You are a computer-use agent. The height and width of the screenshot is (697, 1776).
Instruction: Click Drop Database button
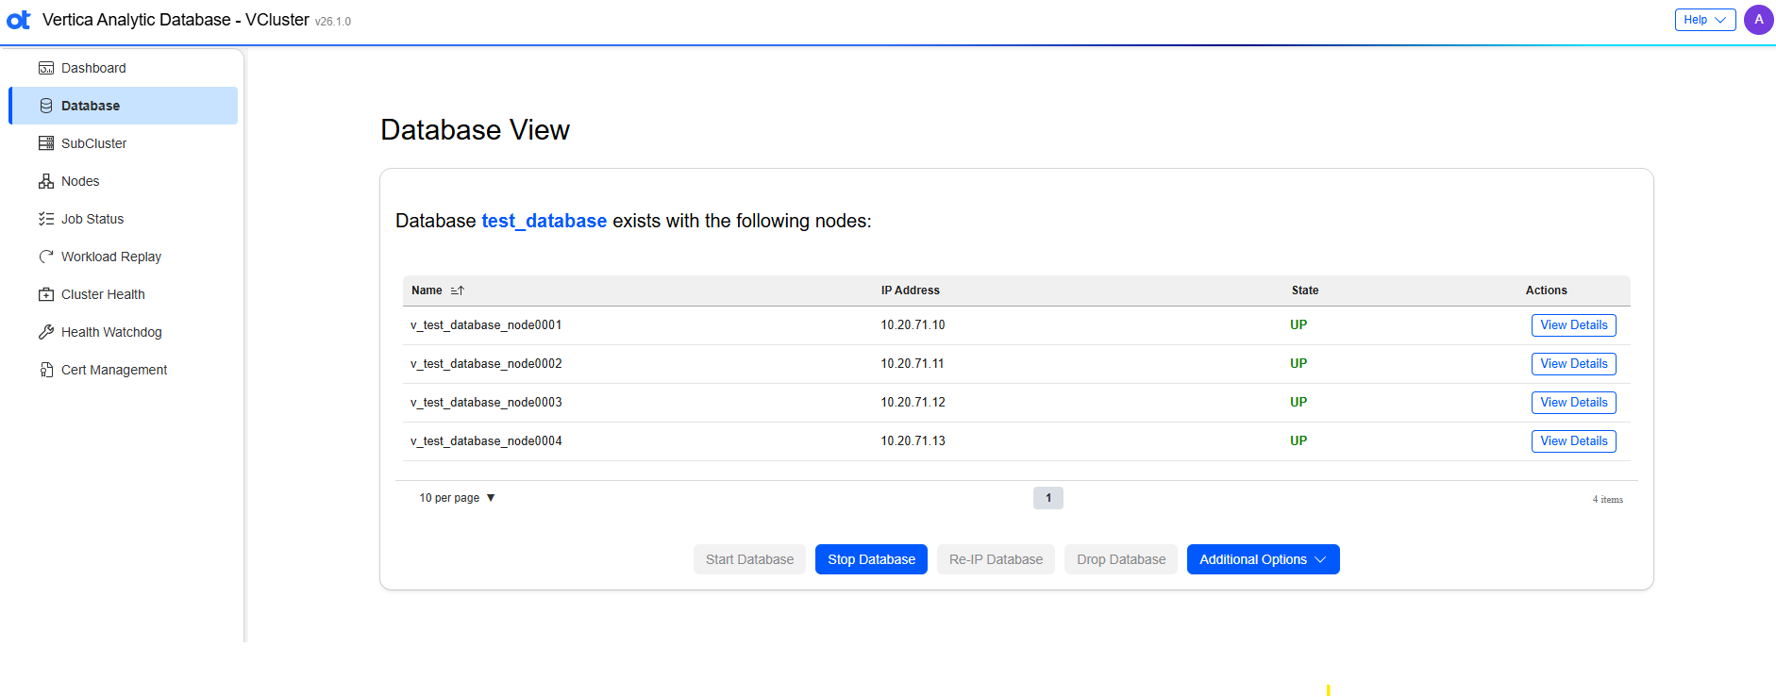[1121, 559]
